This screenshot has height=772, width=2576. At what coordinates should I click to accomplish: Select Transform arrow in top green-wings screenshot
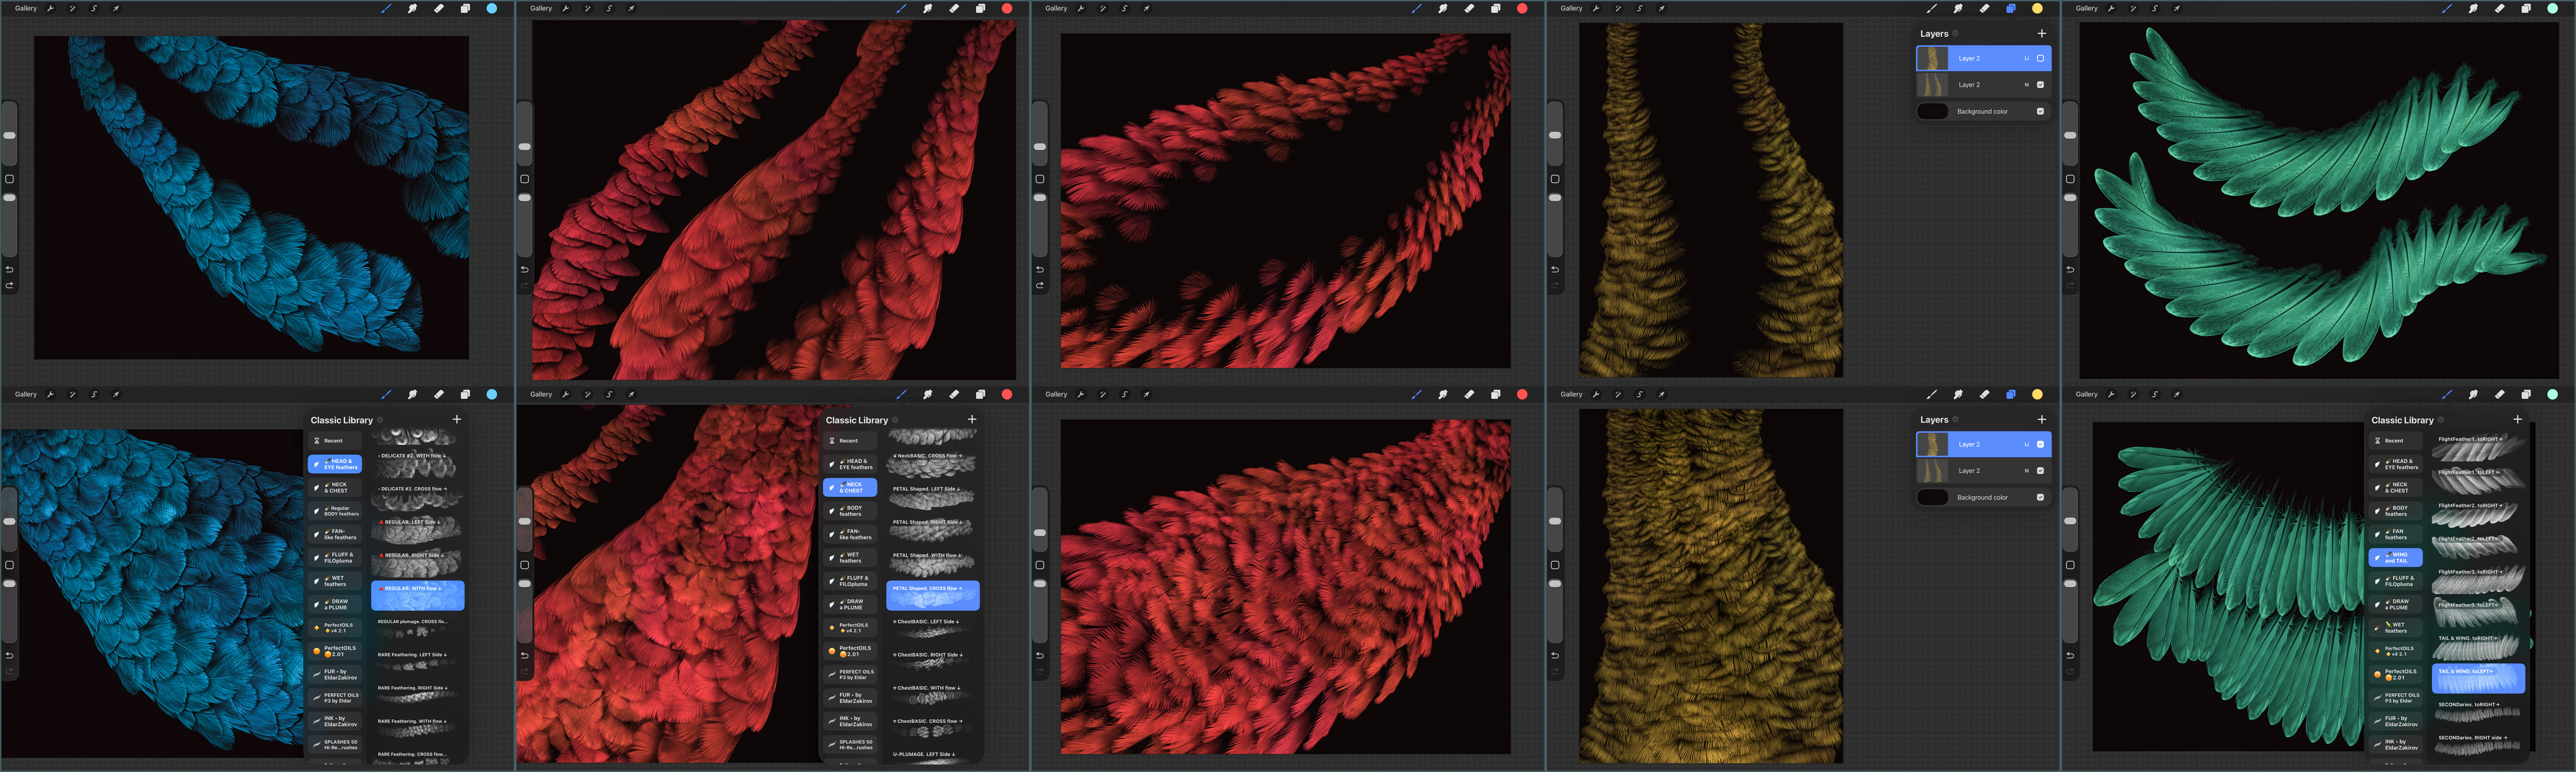[2177, 8]
